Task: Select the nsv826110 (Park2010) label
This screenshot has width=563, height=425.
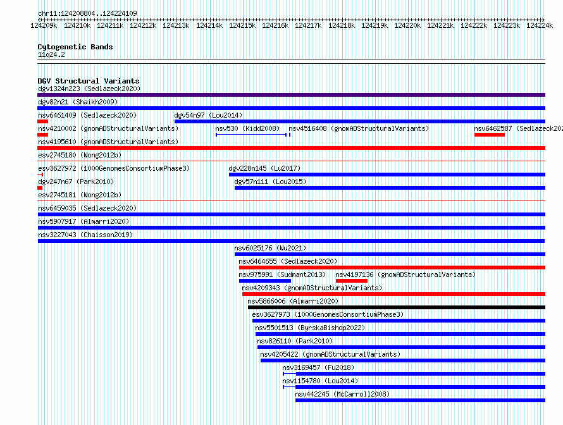Action: click(x=295, y=341)
